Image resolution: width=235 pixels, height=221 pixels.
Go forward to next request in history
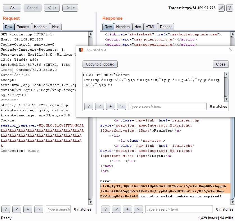(68, 8)
